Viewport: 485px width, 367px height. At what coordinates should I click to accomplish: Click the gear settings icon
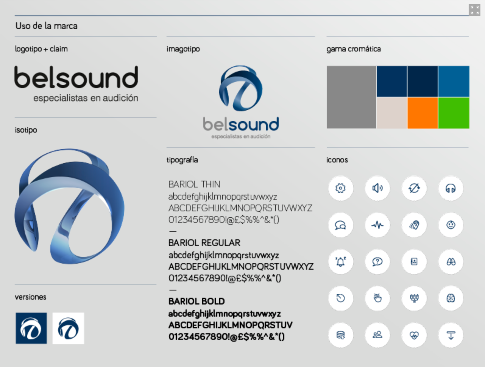(341, 188)
